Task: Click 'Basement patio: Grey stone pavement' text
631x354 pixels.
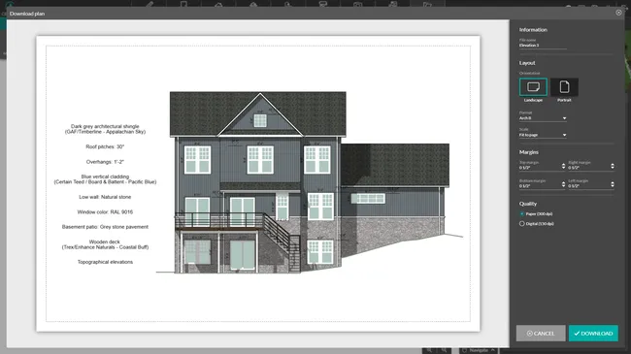Action: point(105,227)
